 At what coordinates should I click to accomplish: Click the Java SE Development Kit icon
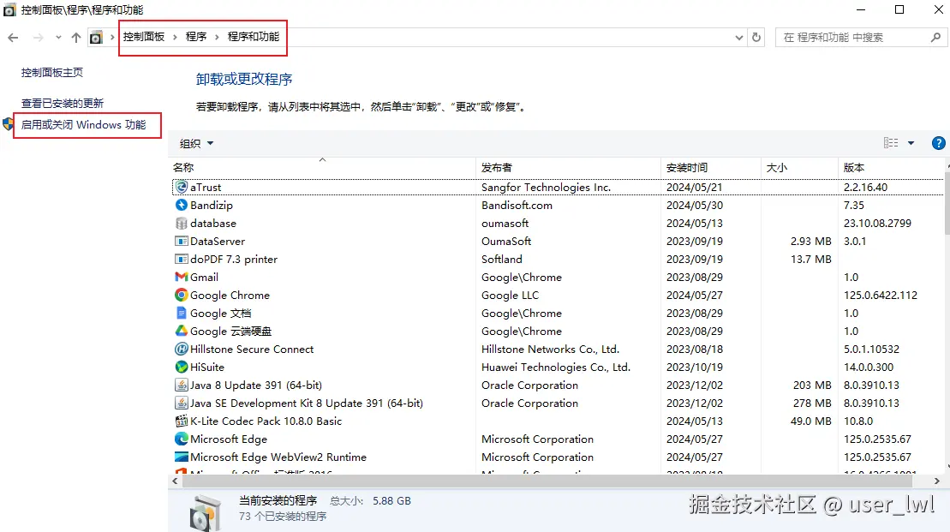pos(181,403)
